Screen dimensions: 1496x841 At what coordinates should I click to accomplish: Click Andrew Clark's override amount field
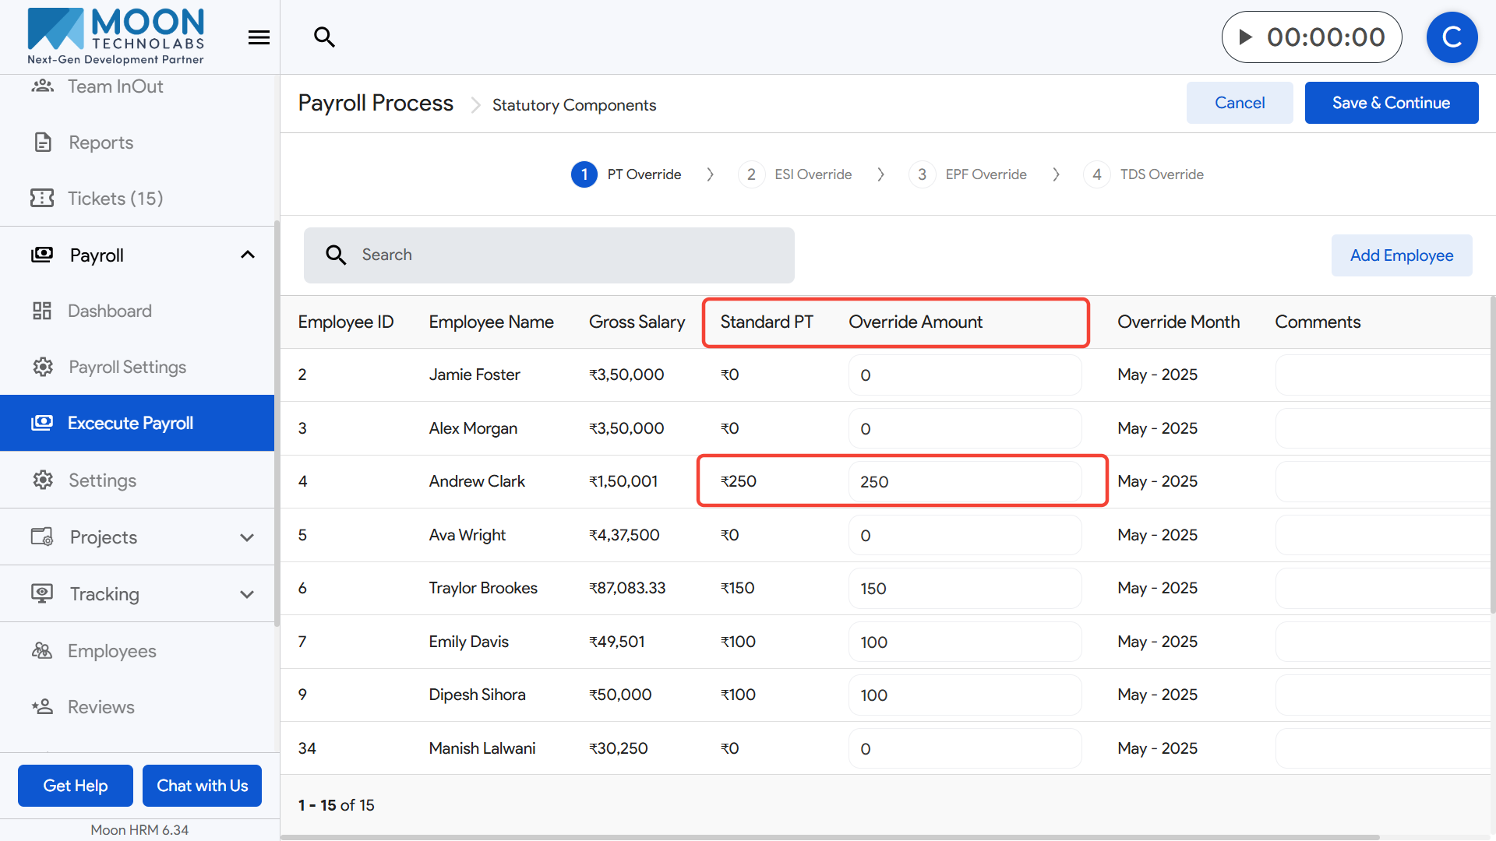964,482
